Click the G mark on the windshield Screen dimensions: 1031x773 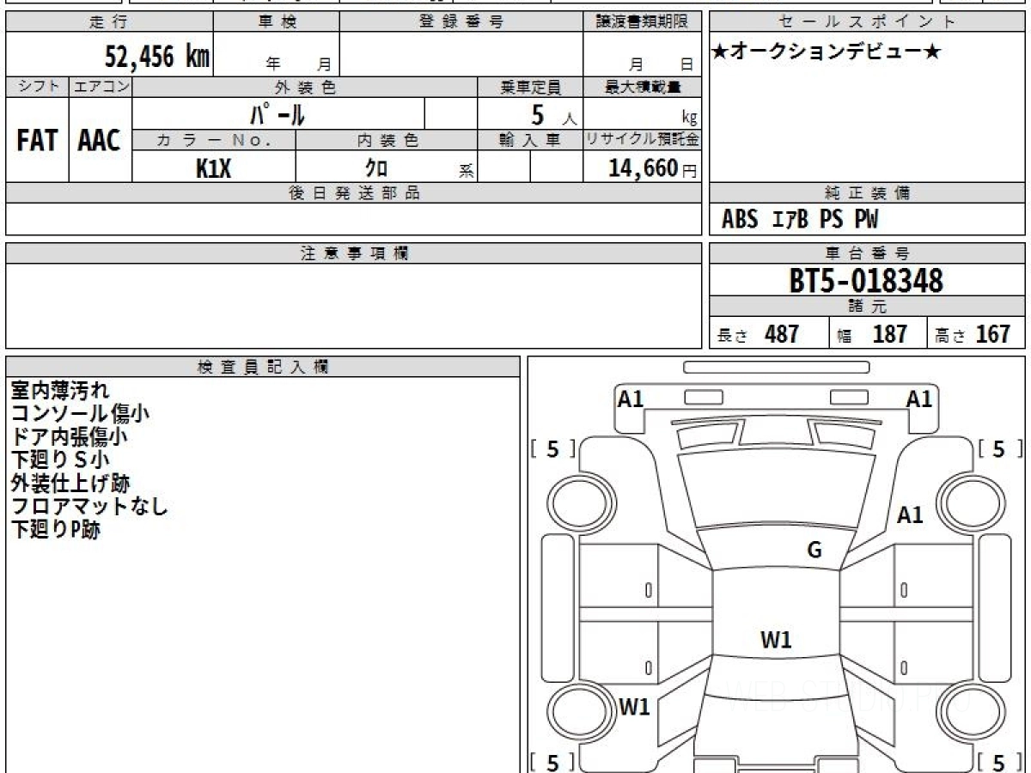pos(814,551)
